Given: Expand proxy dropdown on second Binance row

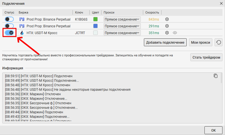Looking at the screenshot, I should tap(122, 26).
